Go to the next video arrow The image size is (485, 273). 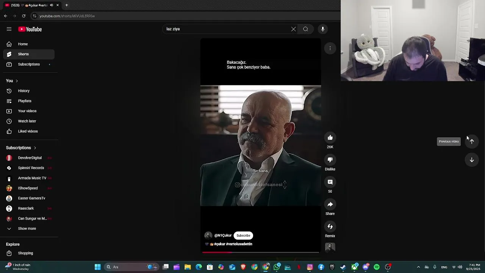(472, 160)
